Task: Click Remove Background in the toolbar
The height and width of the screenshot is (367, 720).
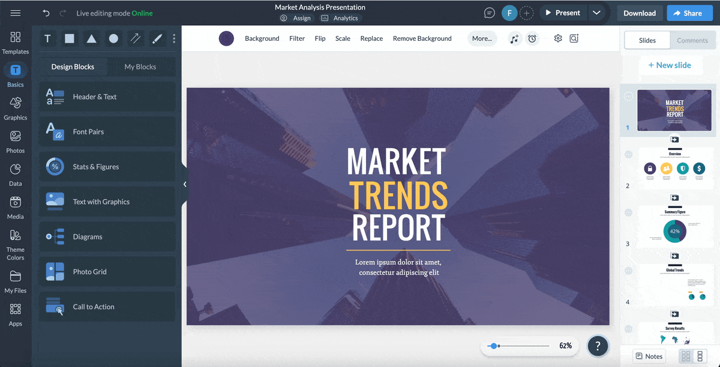Action: [422, 38]
